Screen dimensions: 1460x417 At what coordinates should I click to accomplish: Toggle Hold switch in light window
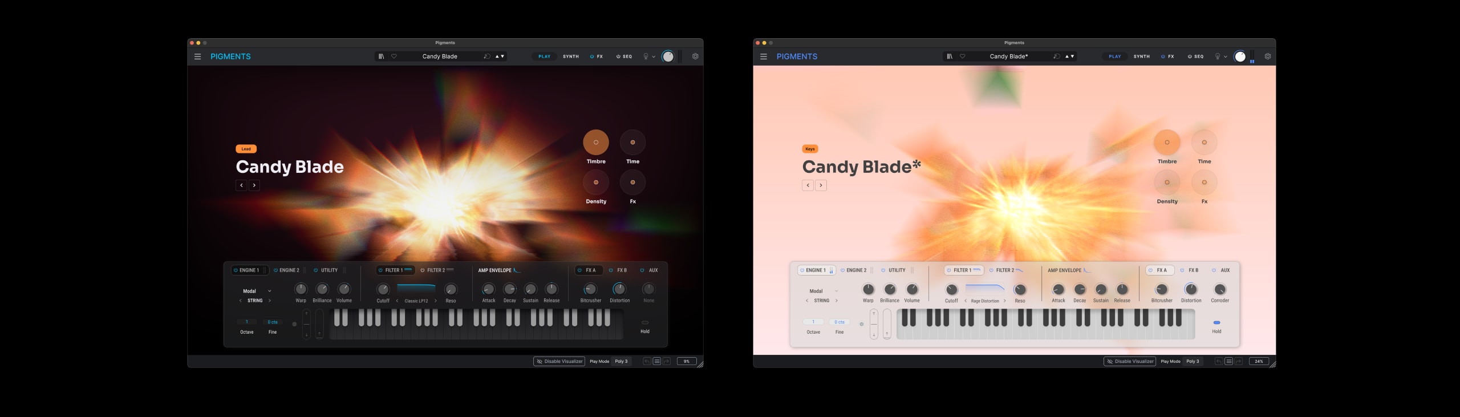tap(1216, 323)
